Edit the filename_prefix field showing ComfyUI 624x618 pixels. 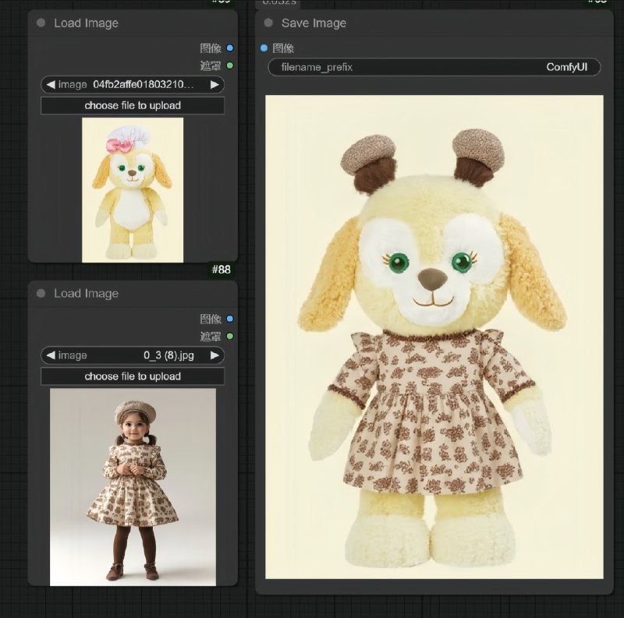(434, 67)
